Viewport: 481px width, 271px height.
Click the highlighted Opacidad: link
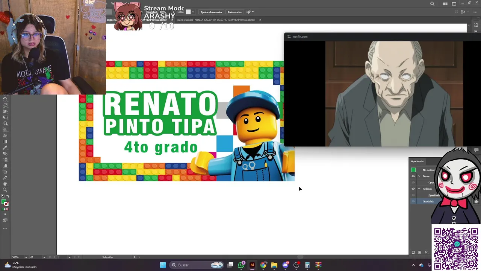pyautogui.click(x=428, y=201)
